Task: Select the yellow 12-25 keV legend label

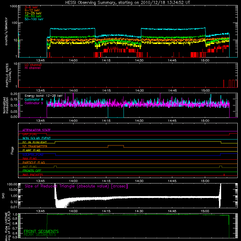Action: [x=33, y=13]
